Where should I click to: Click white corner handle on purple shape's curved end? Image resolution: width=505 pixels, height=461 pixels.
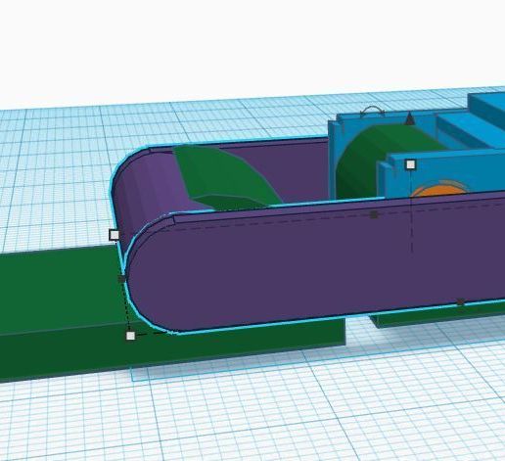tap(115, 235)
